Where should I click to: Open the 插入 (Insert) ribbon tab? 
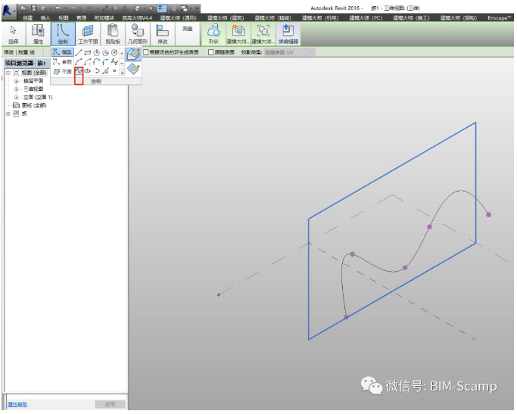[x=45, y=17]
